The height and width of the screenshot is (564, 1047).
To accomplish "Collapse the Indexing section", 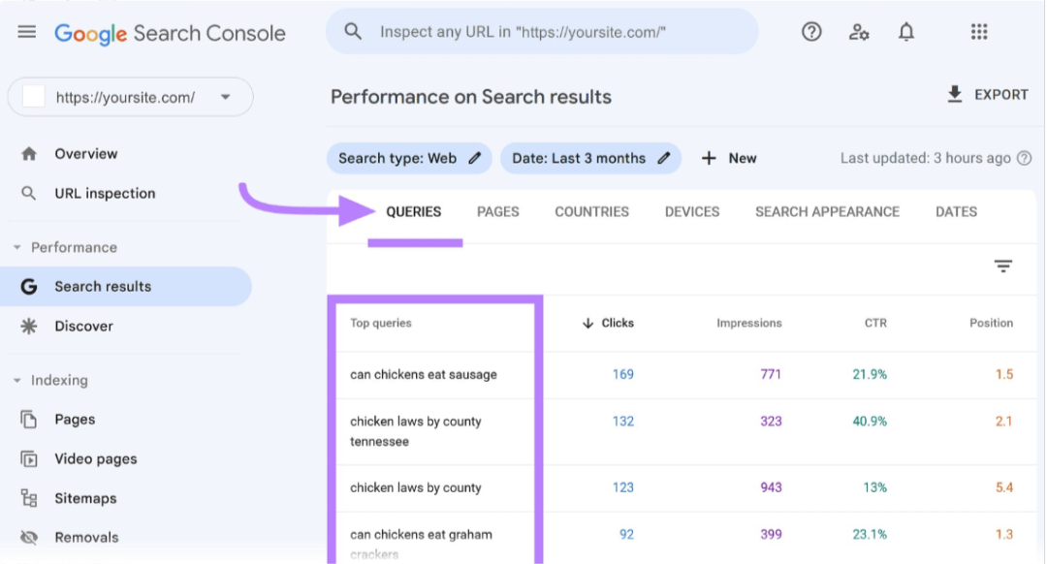I will [x=16, y=381].
